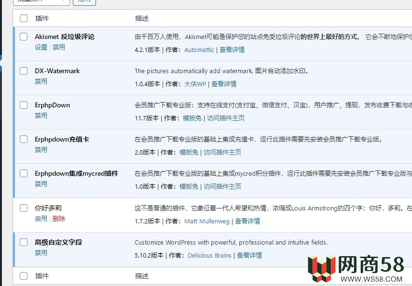Open the 大侠WP author link
Screen dimensions: 412x286
click(x=195, y=84)
